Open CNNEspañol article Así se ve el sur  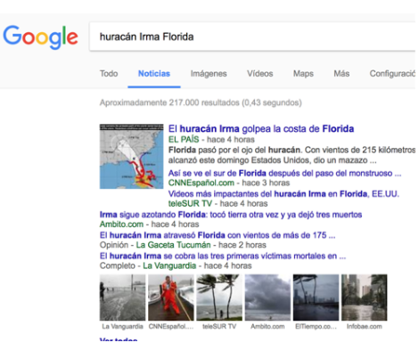(284, 173)
